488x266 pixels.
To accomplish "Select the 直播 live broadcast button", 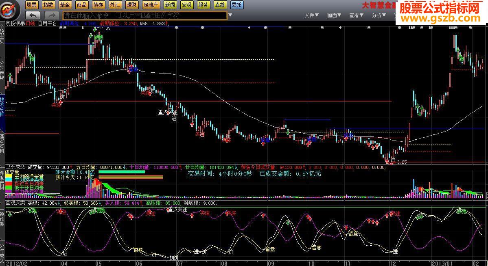I will (x=220, y=5).
